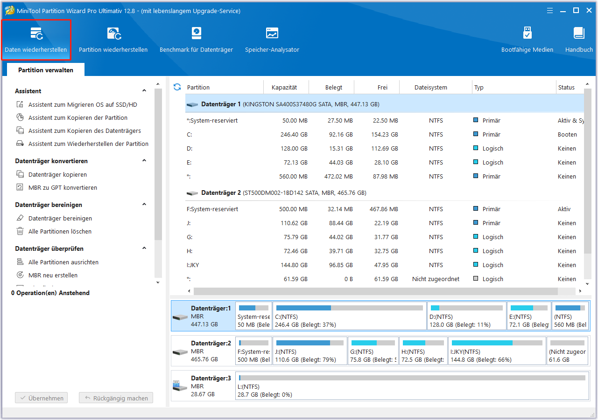Open Partition wiederherstellen tool
Image resolution: width=598 pixels, height=420 pixels.
(x=113, y=40)
